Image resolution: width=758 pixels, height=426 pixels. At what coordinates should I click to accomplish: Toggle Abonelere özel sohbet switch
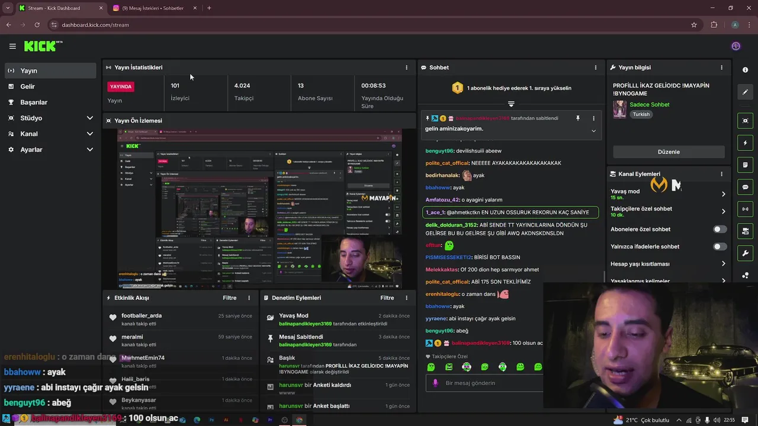tap(720, 230)
